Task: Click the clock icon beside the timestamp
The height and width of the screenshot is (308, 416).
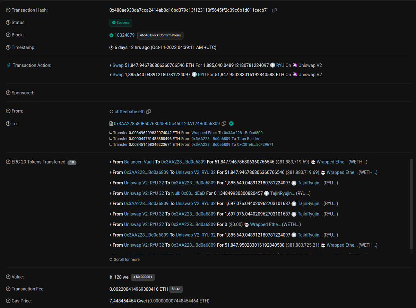Action: tap(111, 47)
